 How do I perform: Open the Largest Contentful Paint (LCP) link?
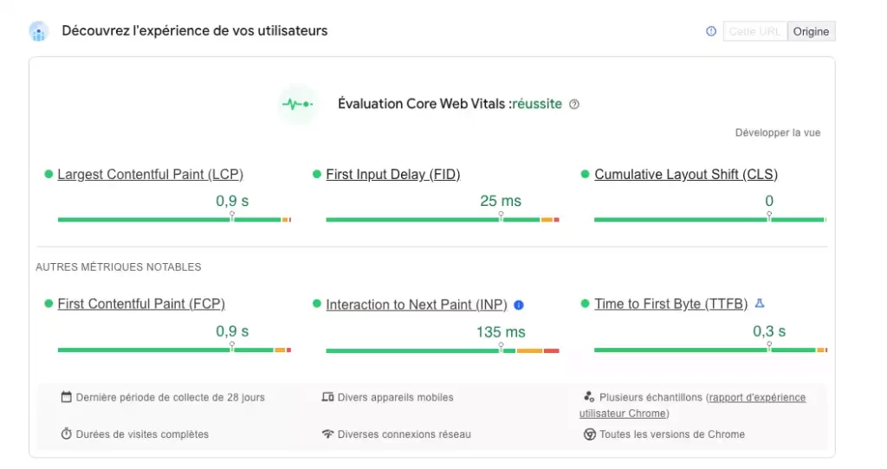tap(151, 175)
